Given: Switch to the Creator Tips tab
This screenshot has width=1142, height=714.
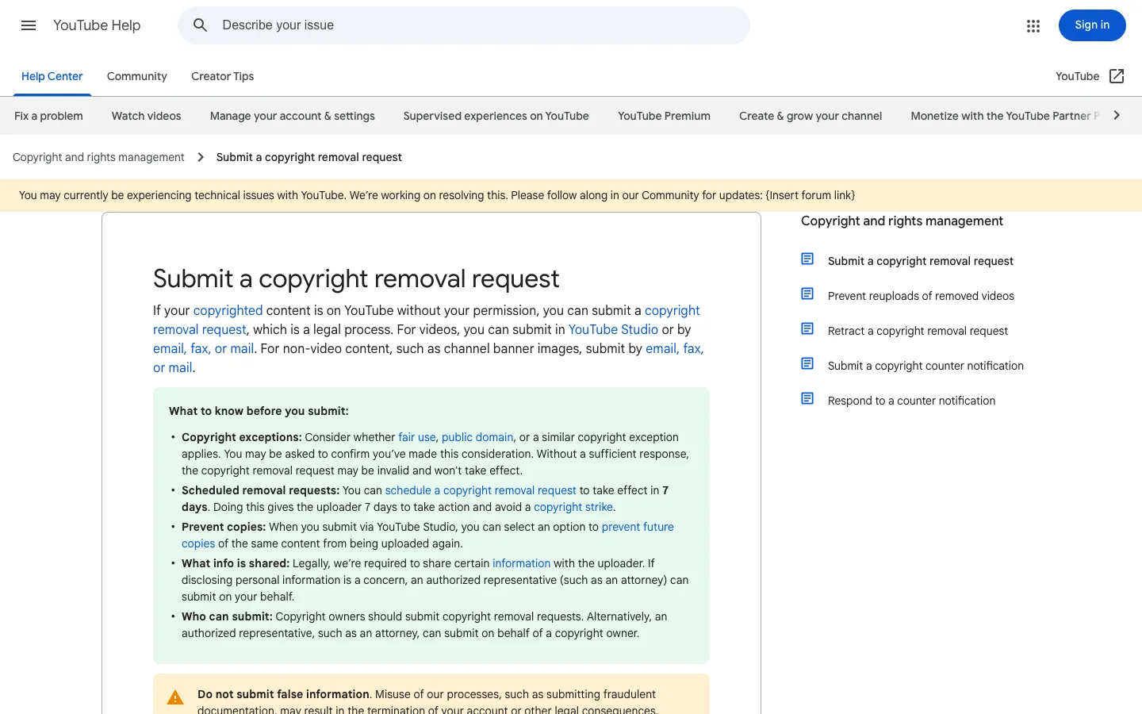Looking at the screenshot, I should 223,76.
